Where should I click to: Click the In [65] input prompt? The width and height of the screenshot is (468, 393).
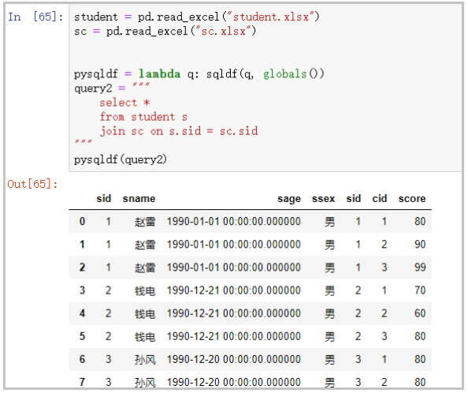[35, 17]
